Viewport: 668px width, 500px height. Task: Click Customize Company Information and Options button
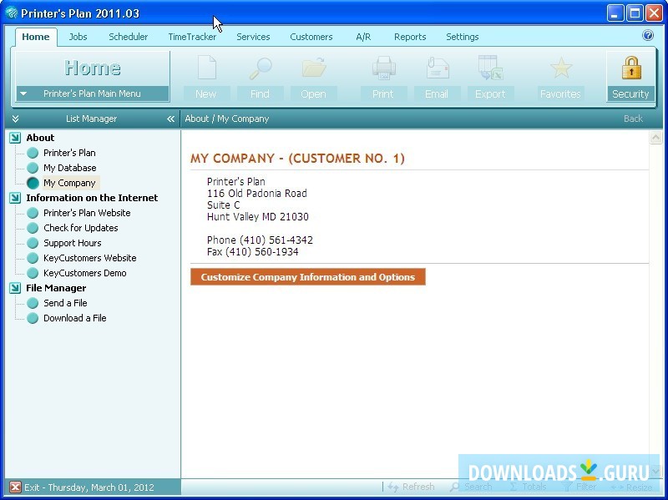pos(307,277)
